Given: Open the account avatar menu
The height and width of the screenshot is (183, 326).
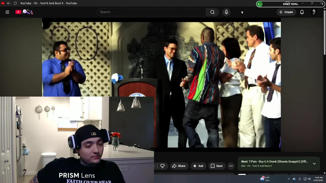Looking at the screenshot, I should pos(314,12).
